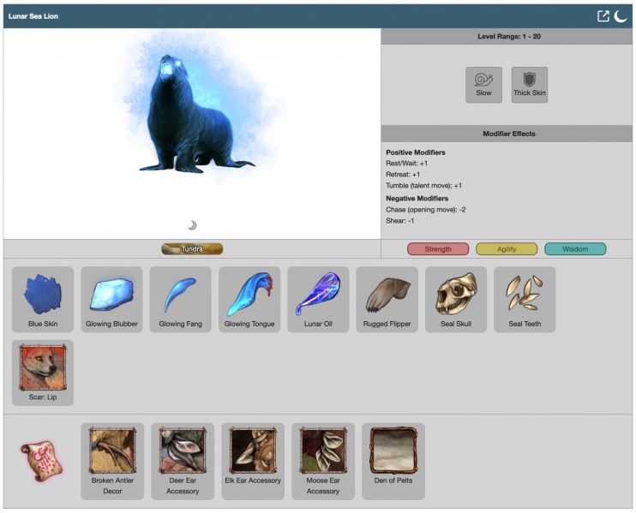636x513 pixels.
Task: Select the Lunar Oil item
Action: pyautogui.click(x=318, y=299)
